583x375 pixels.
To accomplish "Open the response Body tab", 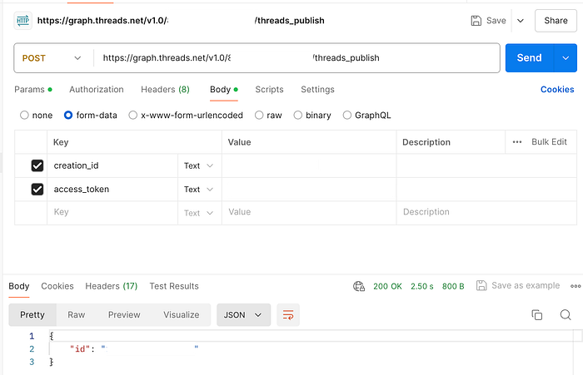I will click(19, 286).
